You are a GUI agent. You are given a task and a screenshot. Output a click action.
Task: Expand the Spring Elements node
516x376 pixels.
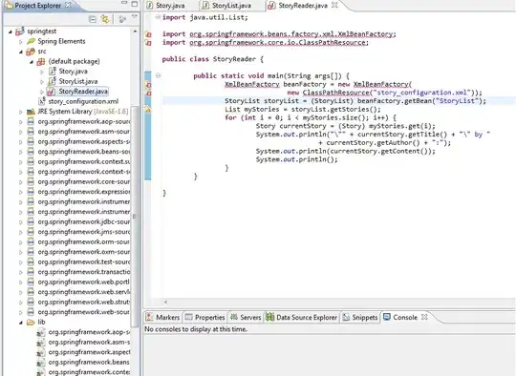pyautogui.click(x=21, y=42)
